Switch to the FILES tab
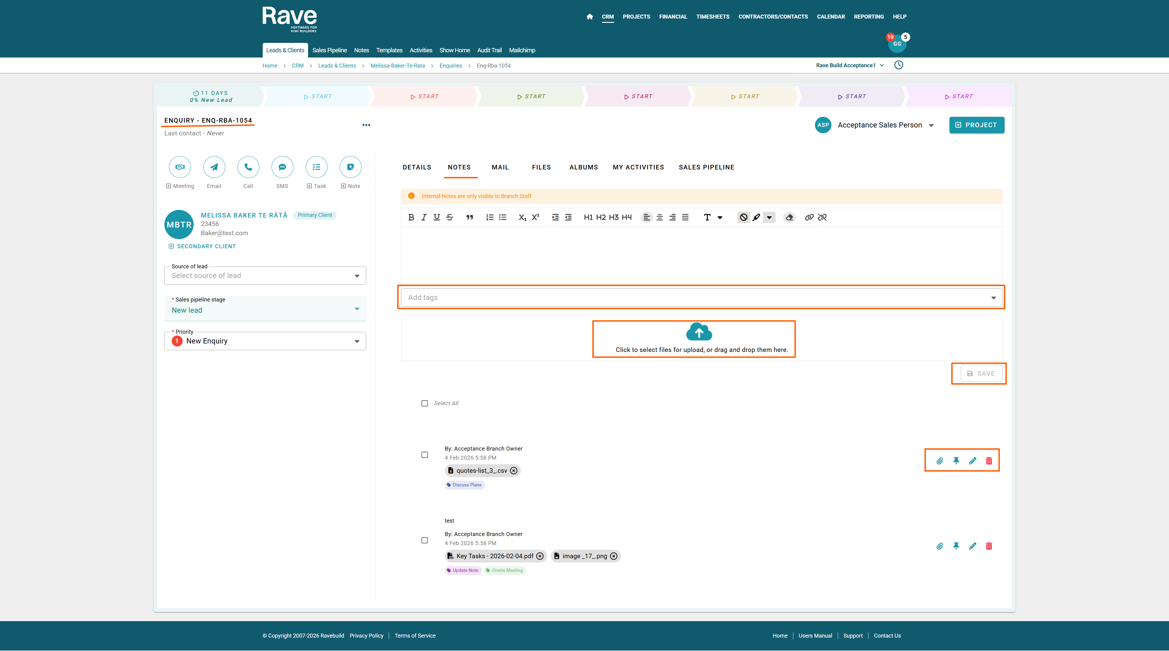Viewport: 1169px width, 651px height. (x=541, y=167)
